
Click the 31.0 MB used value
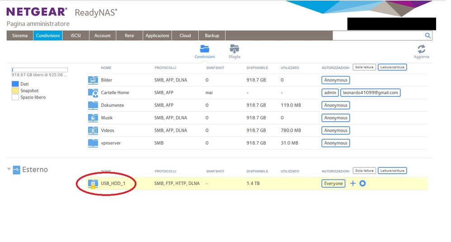pyautogui.click(x=289, y=143)
